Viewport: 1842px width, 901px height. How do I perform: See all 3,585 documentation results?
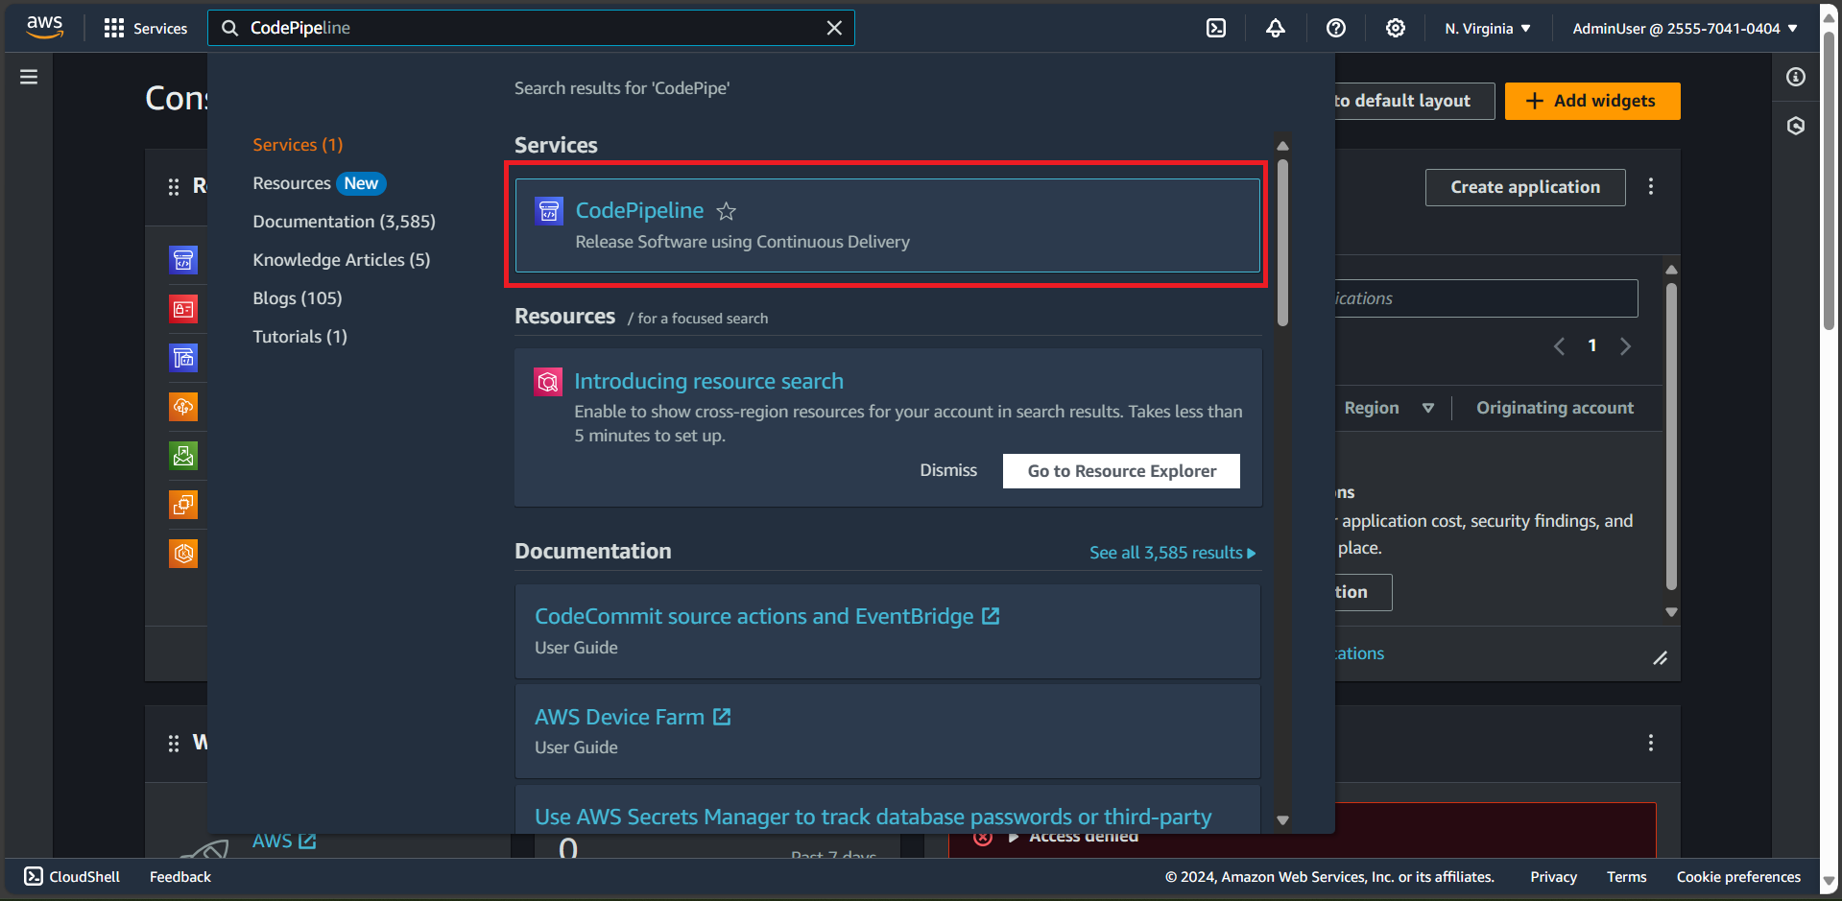pyautogui.click(x=1172, y=553)
